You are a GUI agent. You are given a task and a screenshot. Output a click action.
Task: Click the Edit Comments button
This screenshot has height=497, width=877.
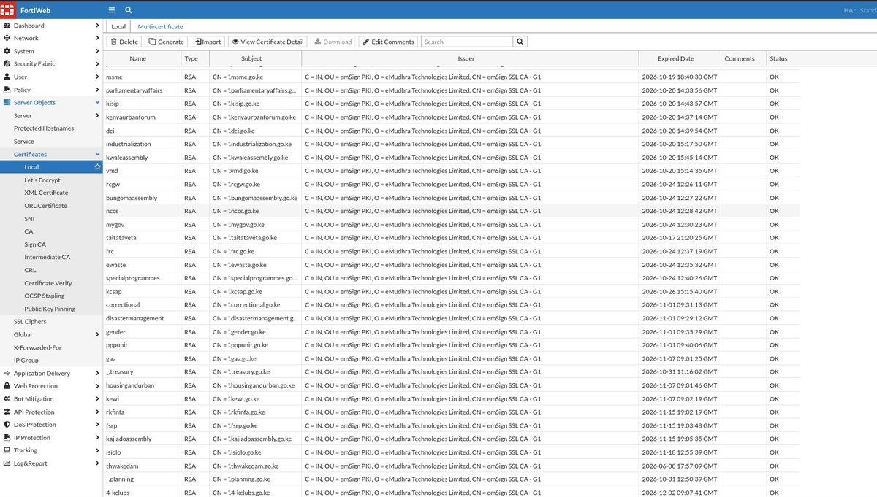[x=388, y=42]
